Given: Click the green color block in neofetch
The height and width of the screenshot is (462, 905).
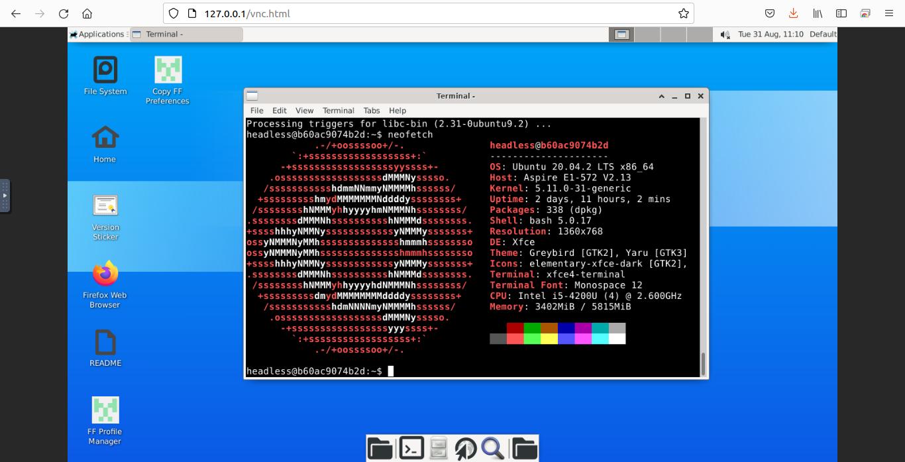Looking at the screenshot, I should [532, 328].
